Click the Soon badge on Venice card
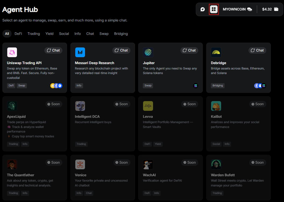Viewport: 284px width, 202px height. [x=122, y=162]
